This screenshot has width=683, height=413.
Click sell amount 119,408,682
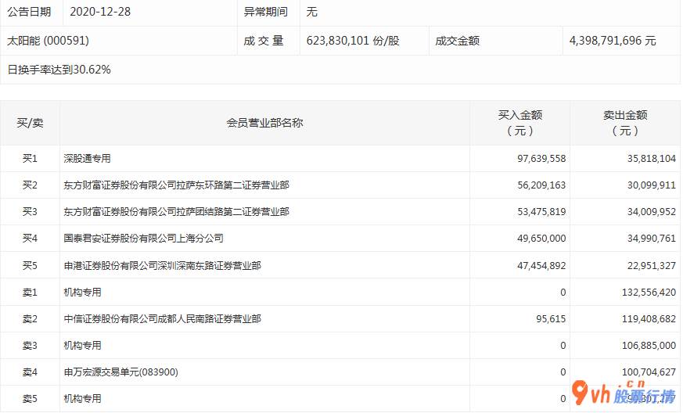[x=649, y=318]
